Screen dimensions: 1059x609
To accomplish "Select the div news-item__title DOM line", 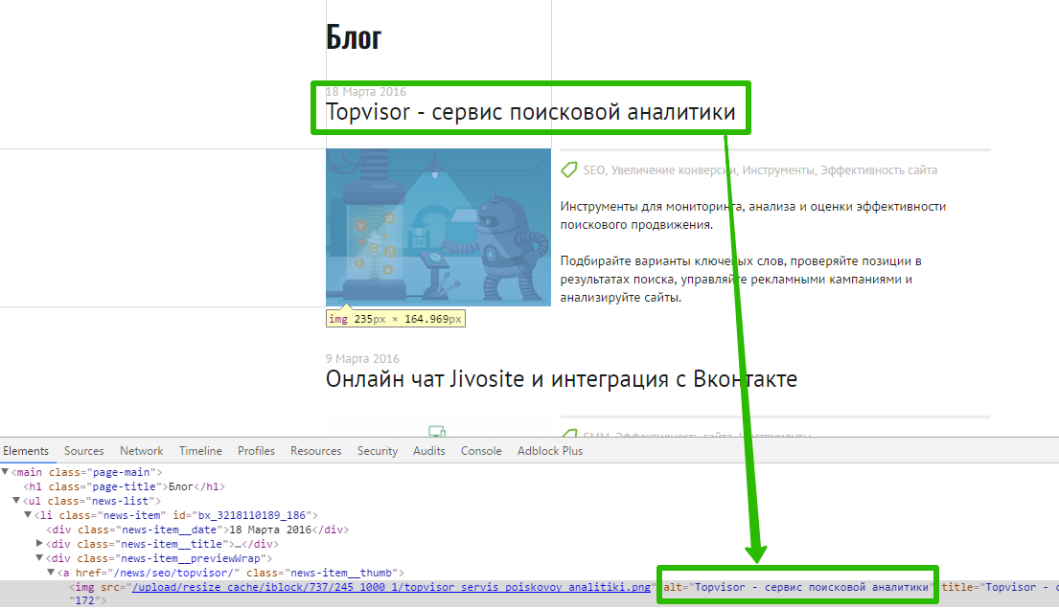I will [162, 544].
